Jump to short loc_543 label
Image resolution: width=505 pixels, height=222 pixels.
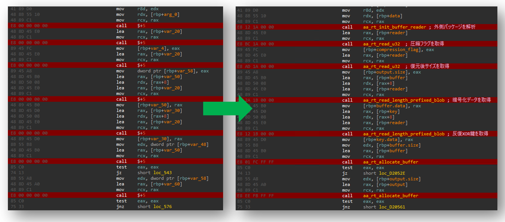pyautogui.click(x=155, y=173)
